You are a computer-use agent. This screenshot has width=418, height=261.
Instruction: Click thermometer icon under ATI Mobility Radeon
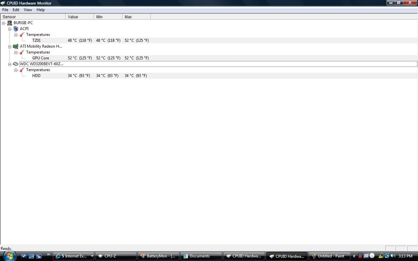(x=22, y=52)
